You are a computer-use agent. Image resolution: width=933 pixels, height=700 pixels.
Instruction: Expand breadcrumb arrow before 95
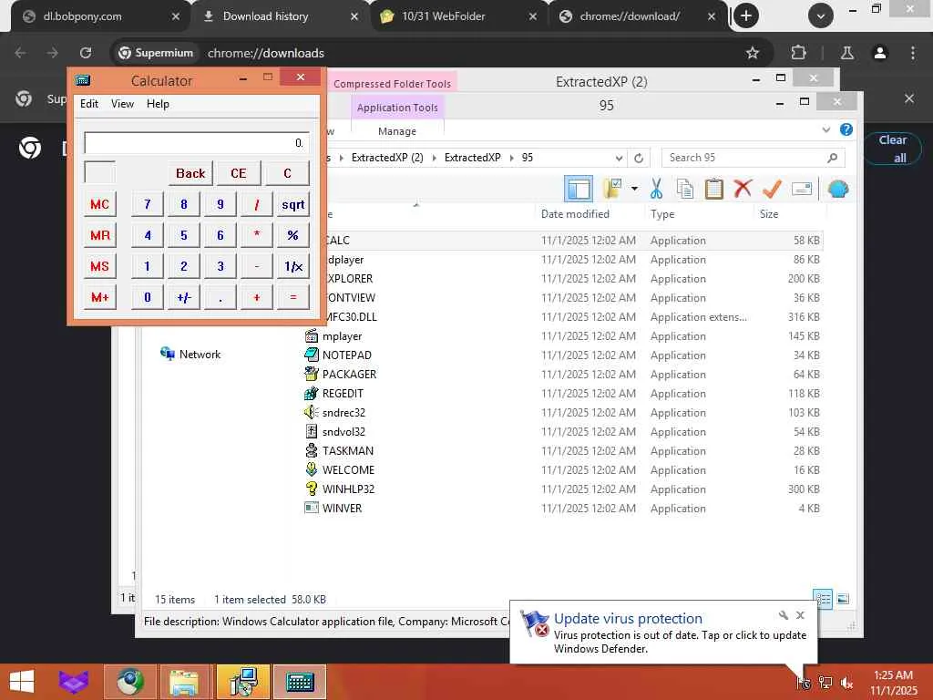click(x=512, y=158)
